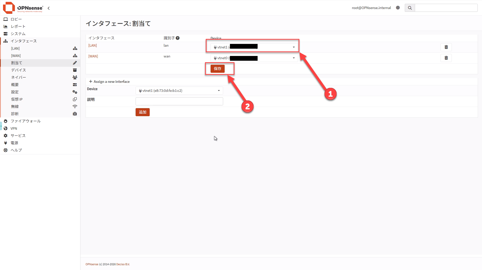Click the ファイアウォール flame icon in the sidebar

point(6,121)
